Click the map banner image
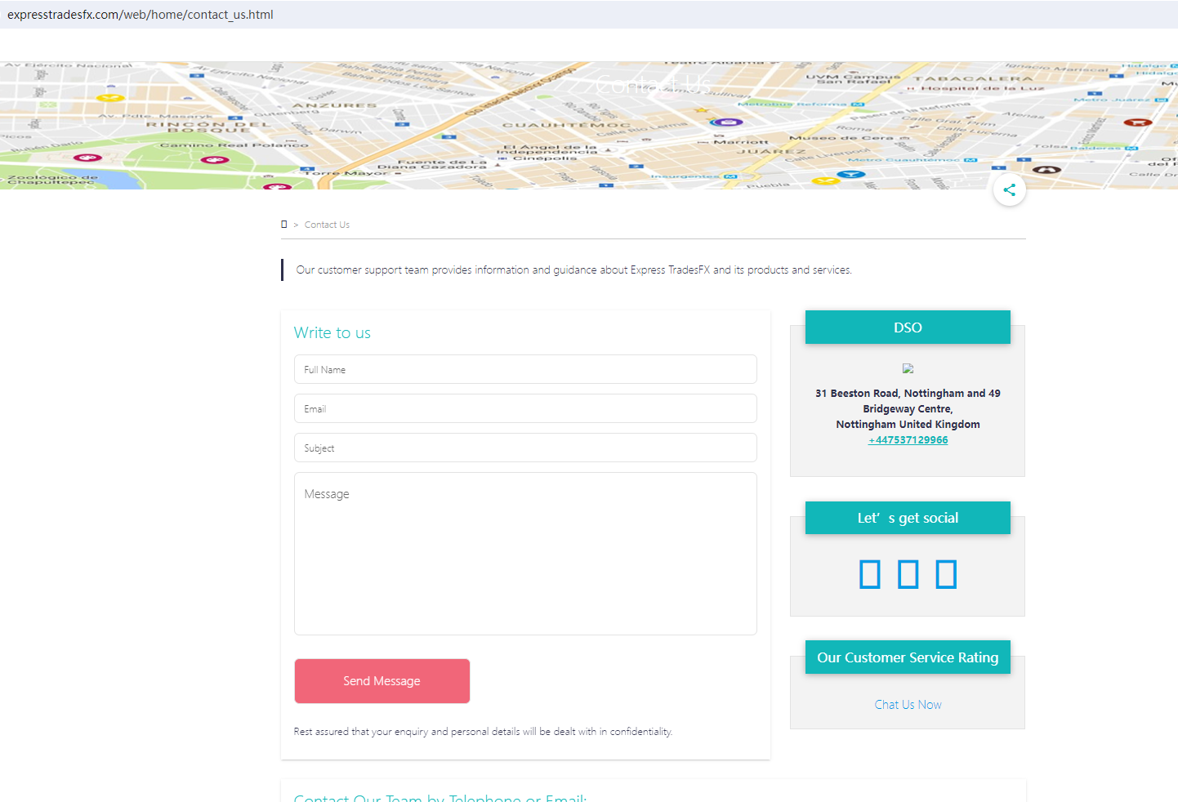The width and height of the screenshot is (1178, 802). point(589,125)
